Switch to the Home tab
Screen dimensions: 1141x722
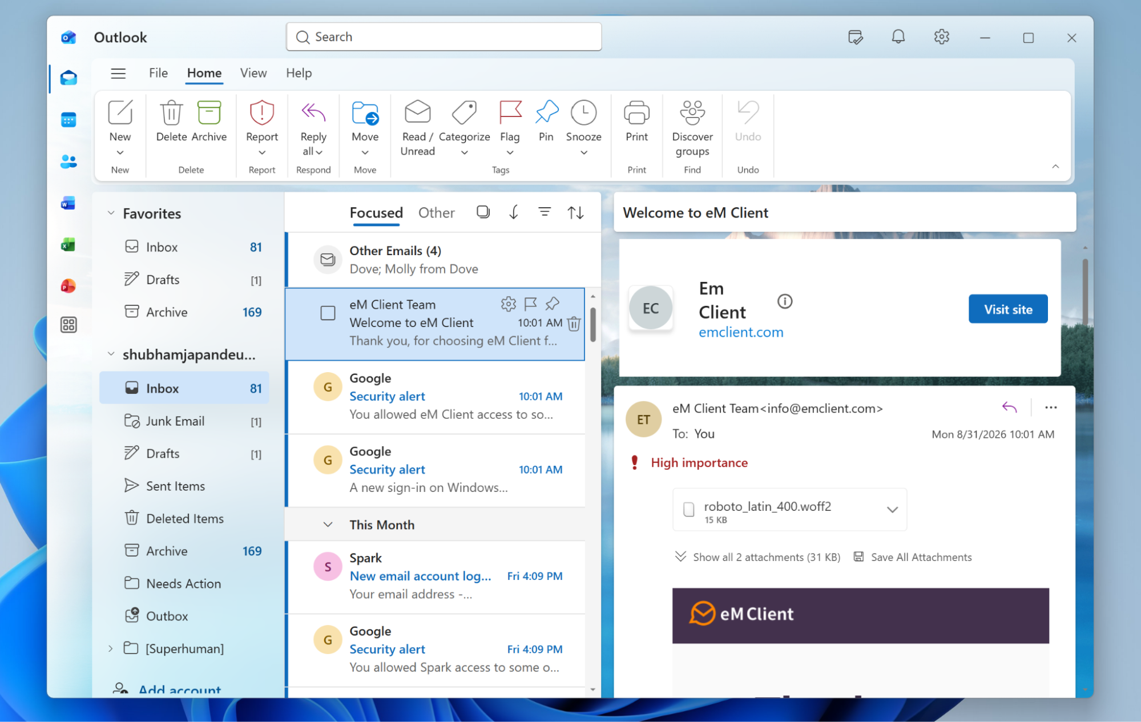coord(204,73)
